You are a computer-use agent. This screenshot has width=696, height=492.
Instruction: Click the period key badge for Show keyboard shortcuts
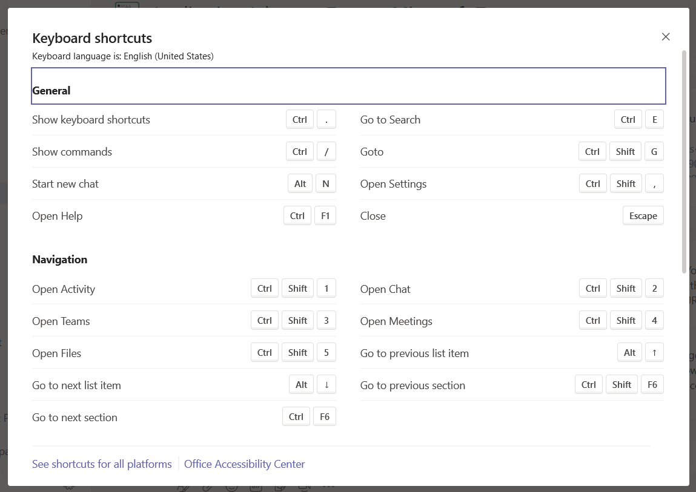coord(326,120)
